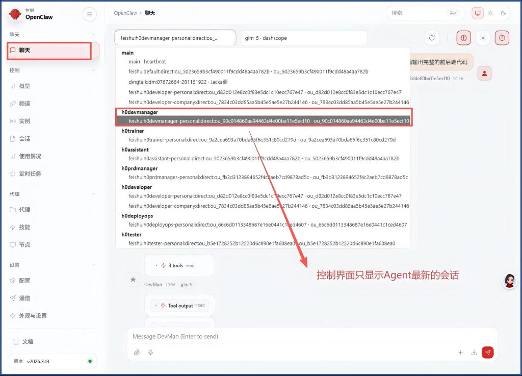Viewport: 522px width, 376px height.
Task: Click the red send message button
Action: [488, 352]
